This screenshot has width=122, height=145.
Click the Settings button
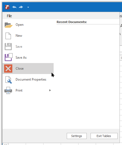[77, 136]
